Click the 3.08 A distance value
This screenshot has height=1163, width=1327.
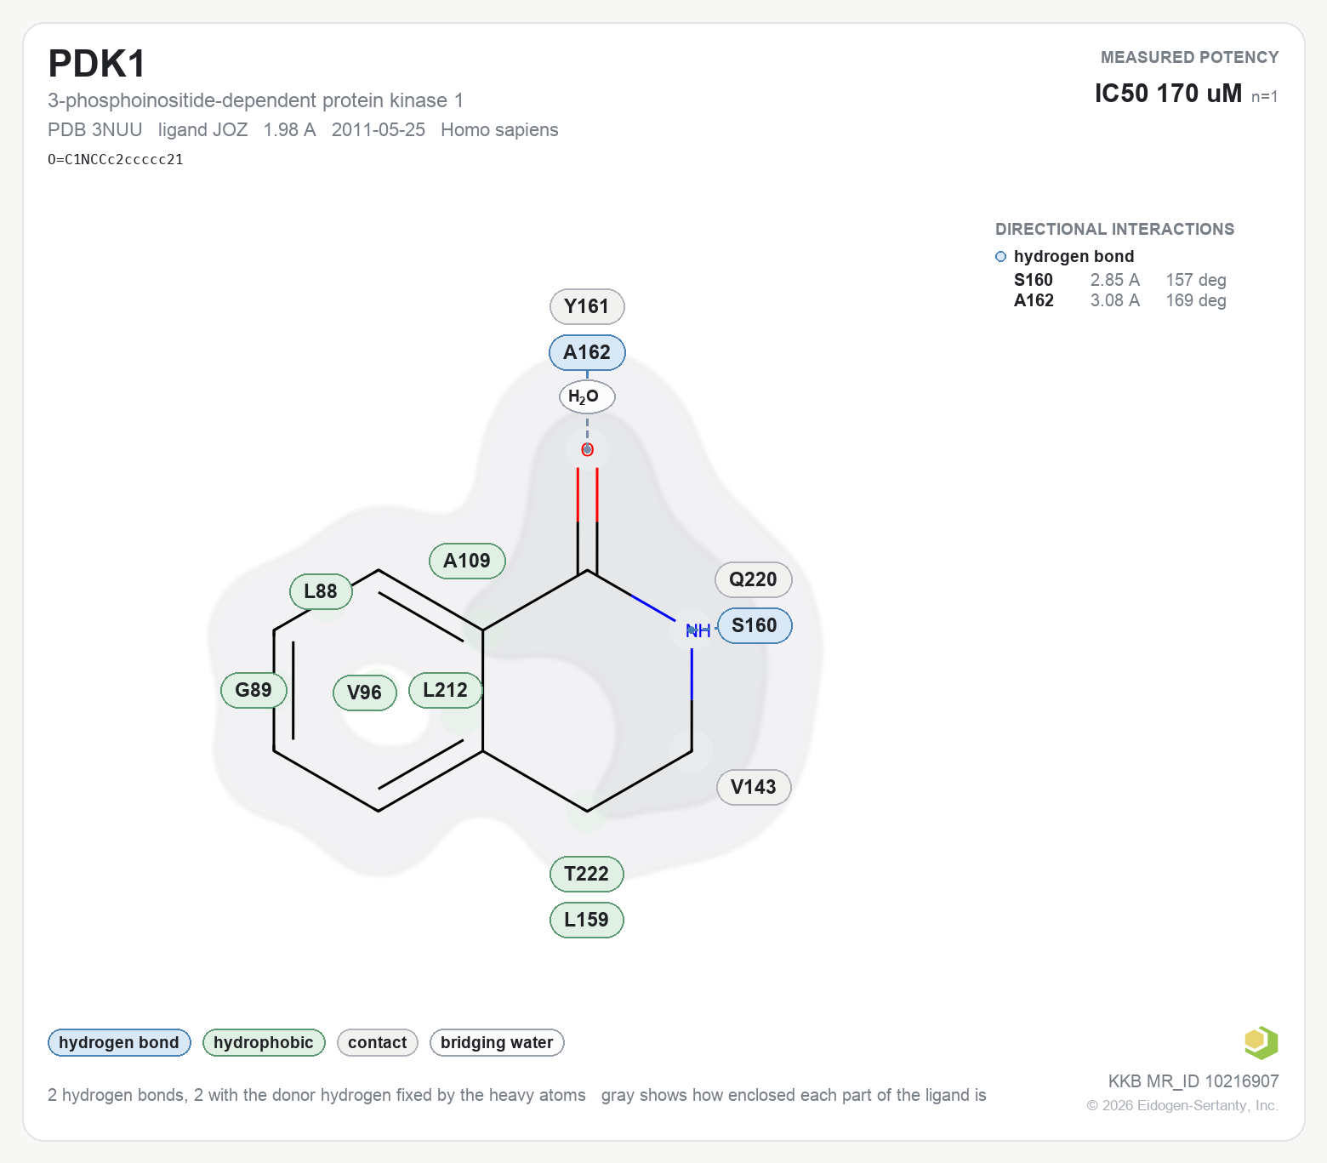click(x=1115, y=300)
